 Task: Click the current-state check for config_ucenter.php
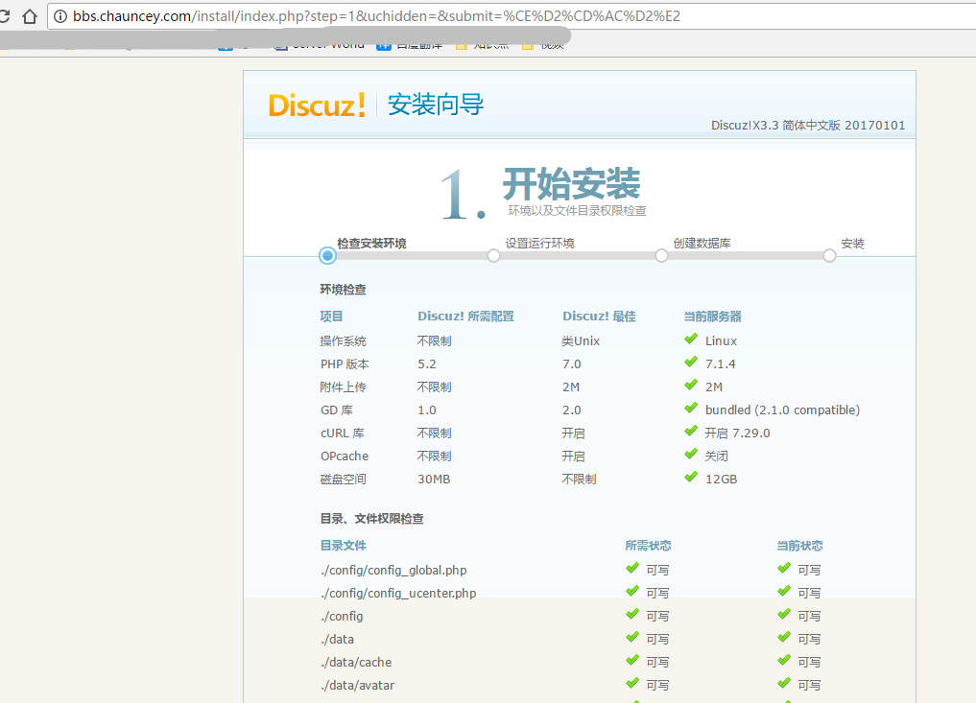[x=784, y=591]
